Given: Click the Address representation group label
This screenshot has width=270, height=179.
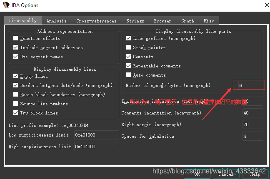Looking at the screenshot, I should pos(65,31).
